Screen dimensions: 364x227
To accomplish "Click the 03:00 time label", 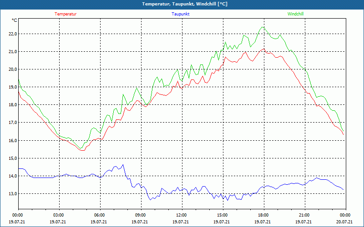I will point(58,215).
